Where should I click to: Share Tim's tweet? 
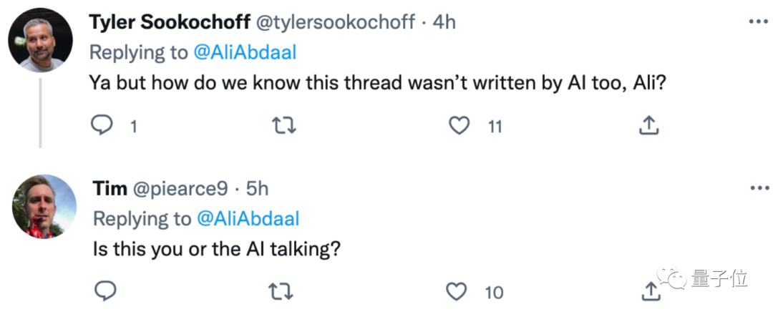tap(650, 291)
